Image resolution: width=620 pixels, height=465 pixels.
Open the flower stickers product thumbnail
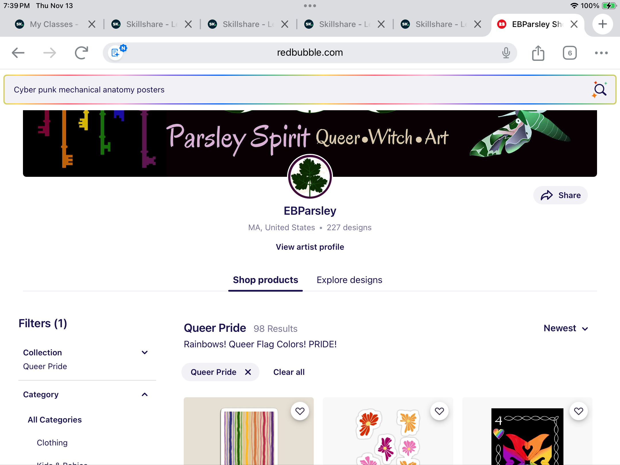click(388, 431)
